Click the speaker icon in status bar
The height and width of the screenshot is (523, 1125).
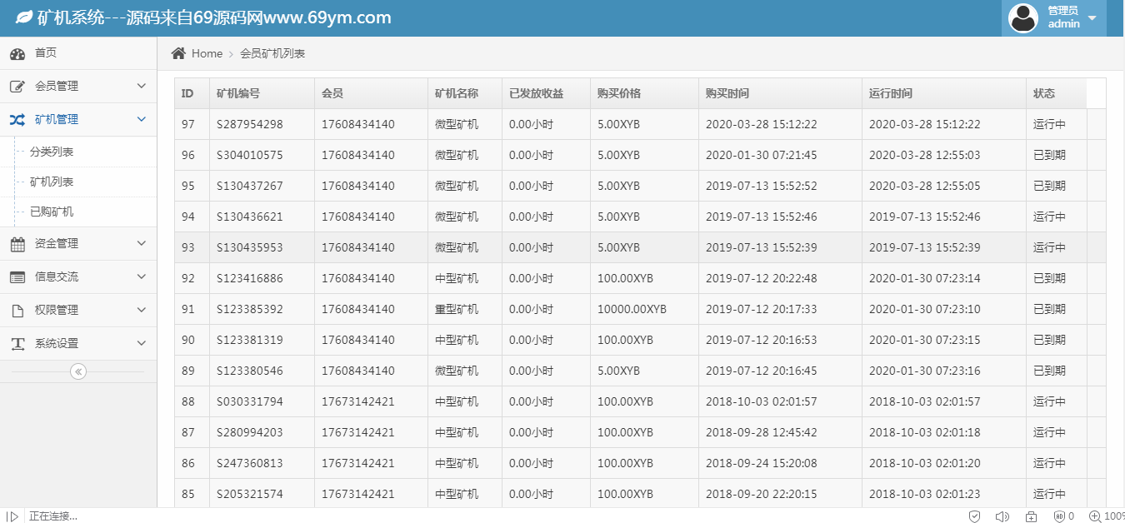tap(1002, 516)
